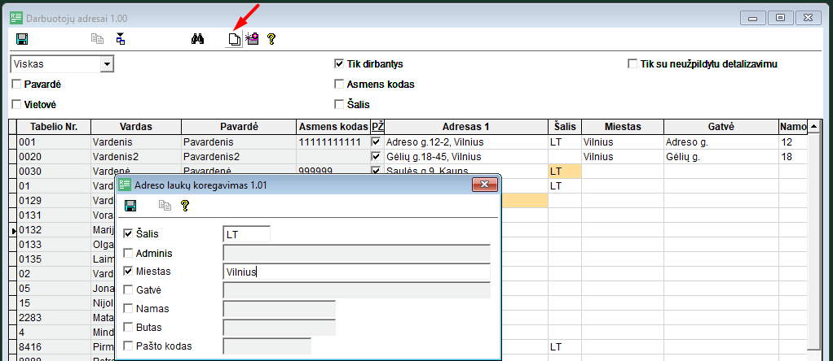Screen dimensions: 833x361
Task: Toggle PŽ checkbox in row 0020
Action: click(376, 157)
